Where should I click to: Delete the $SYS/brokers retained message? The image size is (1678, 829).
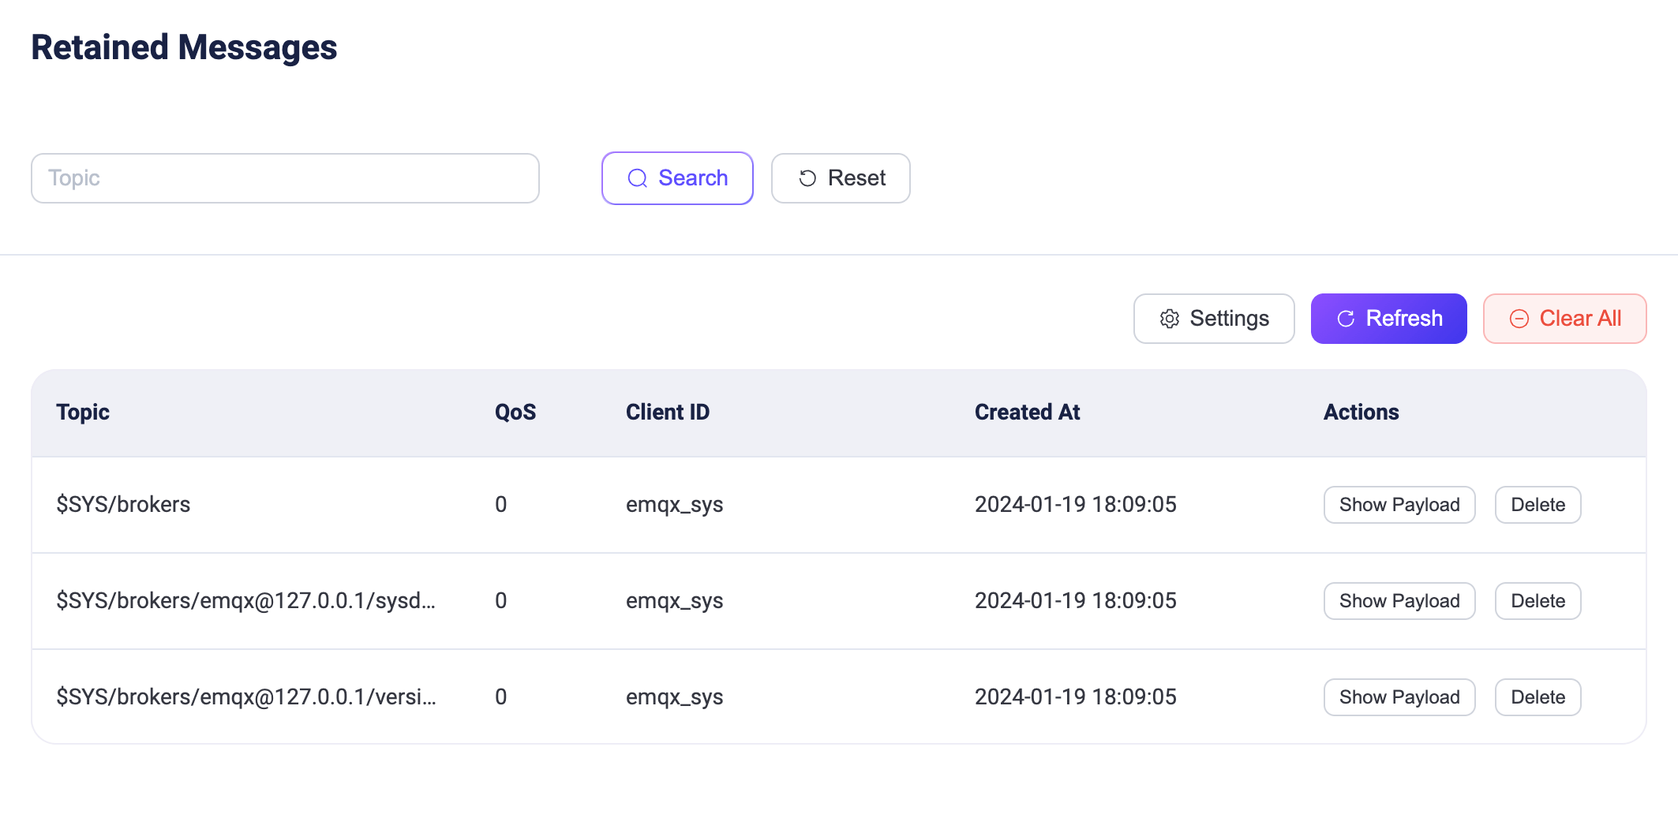click(1537, 505)
